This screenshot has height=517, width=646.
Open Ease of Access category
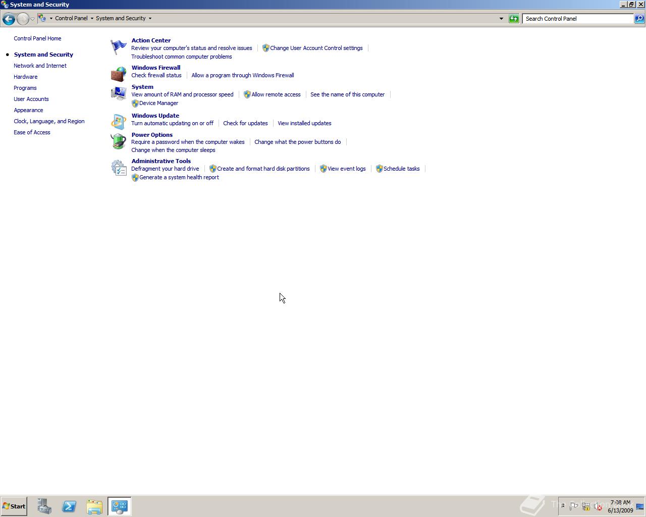pyautogui.click(x=32, y=132)
